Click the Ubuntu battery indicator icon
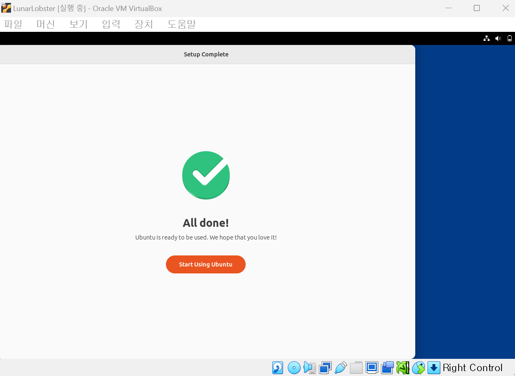 509,38
